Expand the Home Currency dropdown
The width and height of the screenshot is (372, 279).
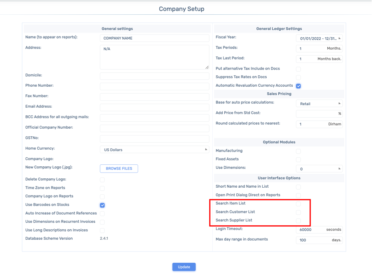pos(154,150)
